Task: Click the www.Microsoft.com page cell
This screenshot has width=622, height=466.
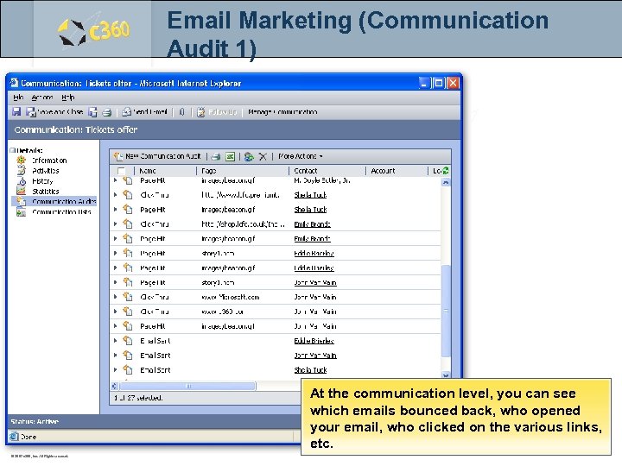Action: [x=231, y=297]
